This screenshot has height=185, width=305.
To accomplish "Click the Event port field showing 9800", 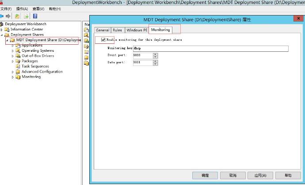I will tap(143, 56).
